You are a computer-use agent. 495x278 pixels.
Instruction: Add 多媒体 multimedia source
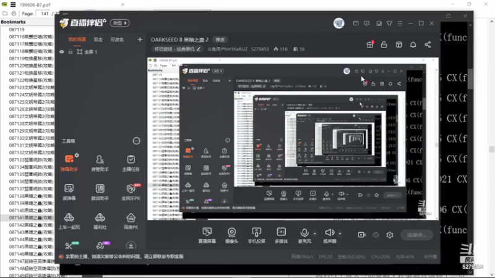click(x=282, y=235)
